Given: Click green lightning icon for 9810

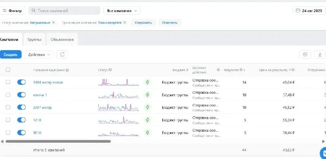Looking at the screenshot, I should coord(148,132).
